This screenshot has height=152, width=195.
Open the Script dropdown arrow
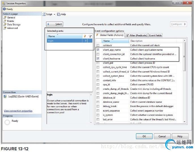[54, 14]
